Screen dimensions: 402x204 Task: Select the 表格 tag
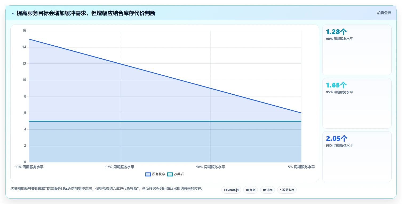pos(250,190)
